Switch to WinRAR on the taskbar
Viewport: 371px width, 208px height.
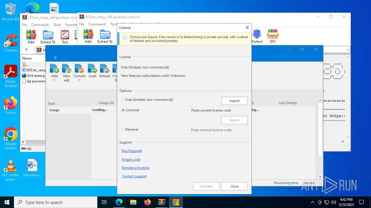tap(161, 202)
